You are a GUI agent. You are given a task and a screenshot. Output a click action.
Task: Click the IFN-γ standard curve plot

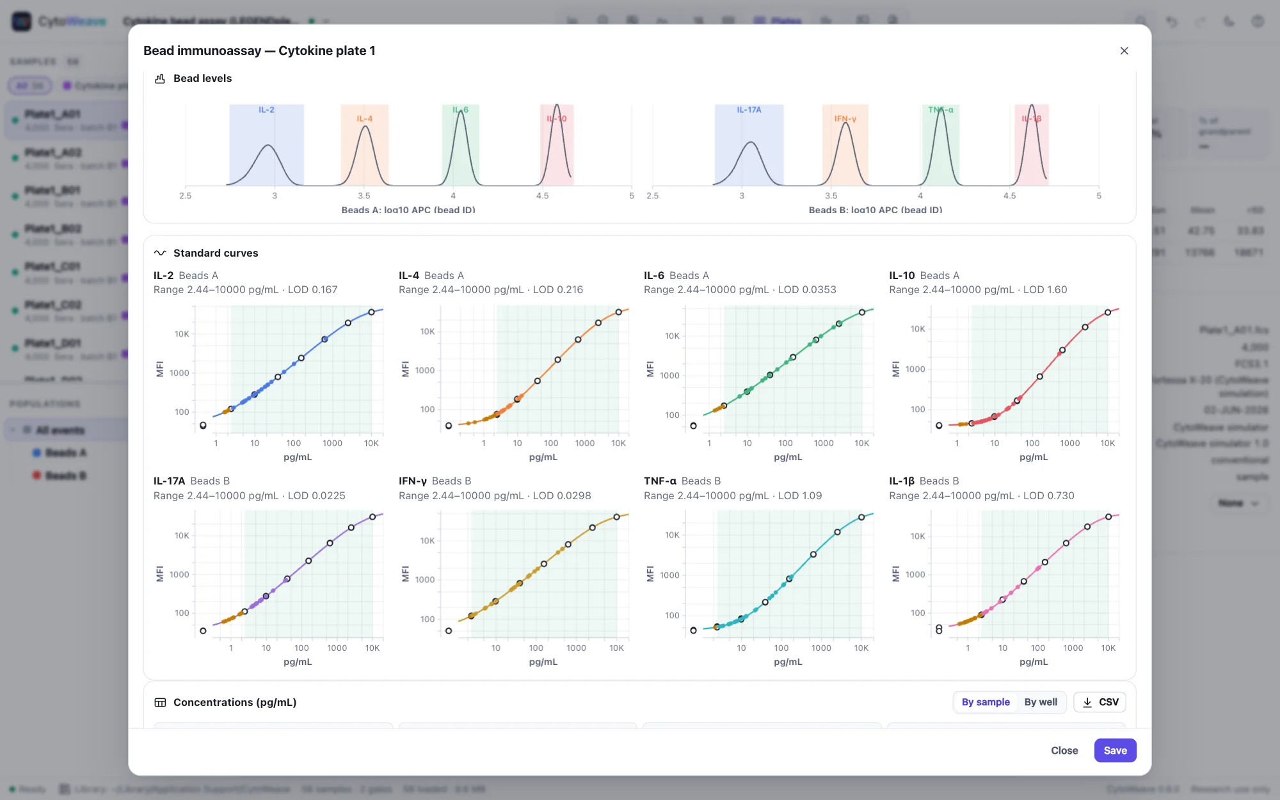coord(534,574)
